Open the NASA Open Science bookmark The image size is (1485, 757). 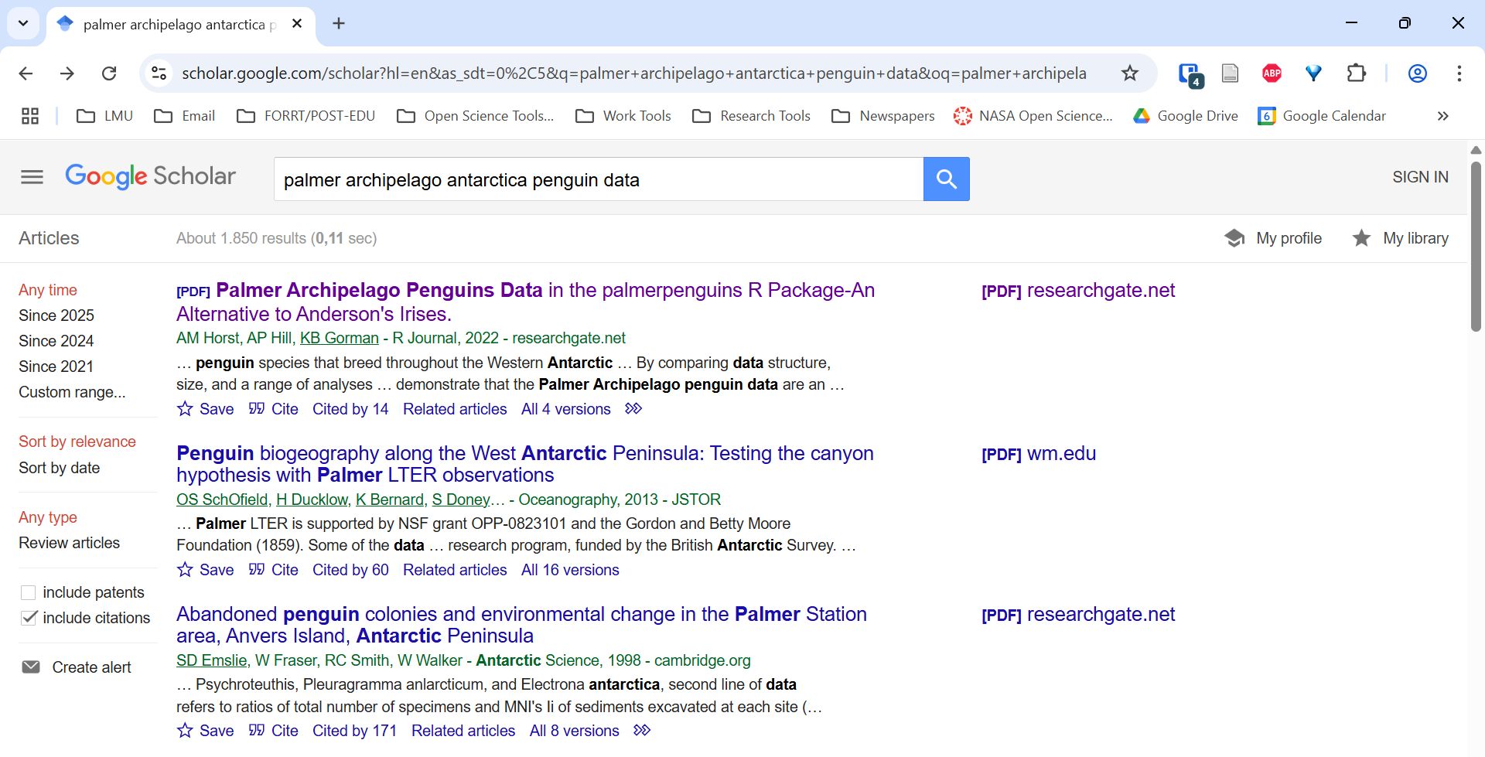(1033, 116)
